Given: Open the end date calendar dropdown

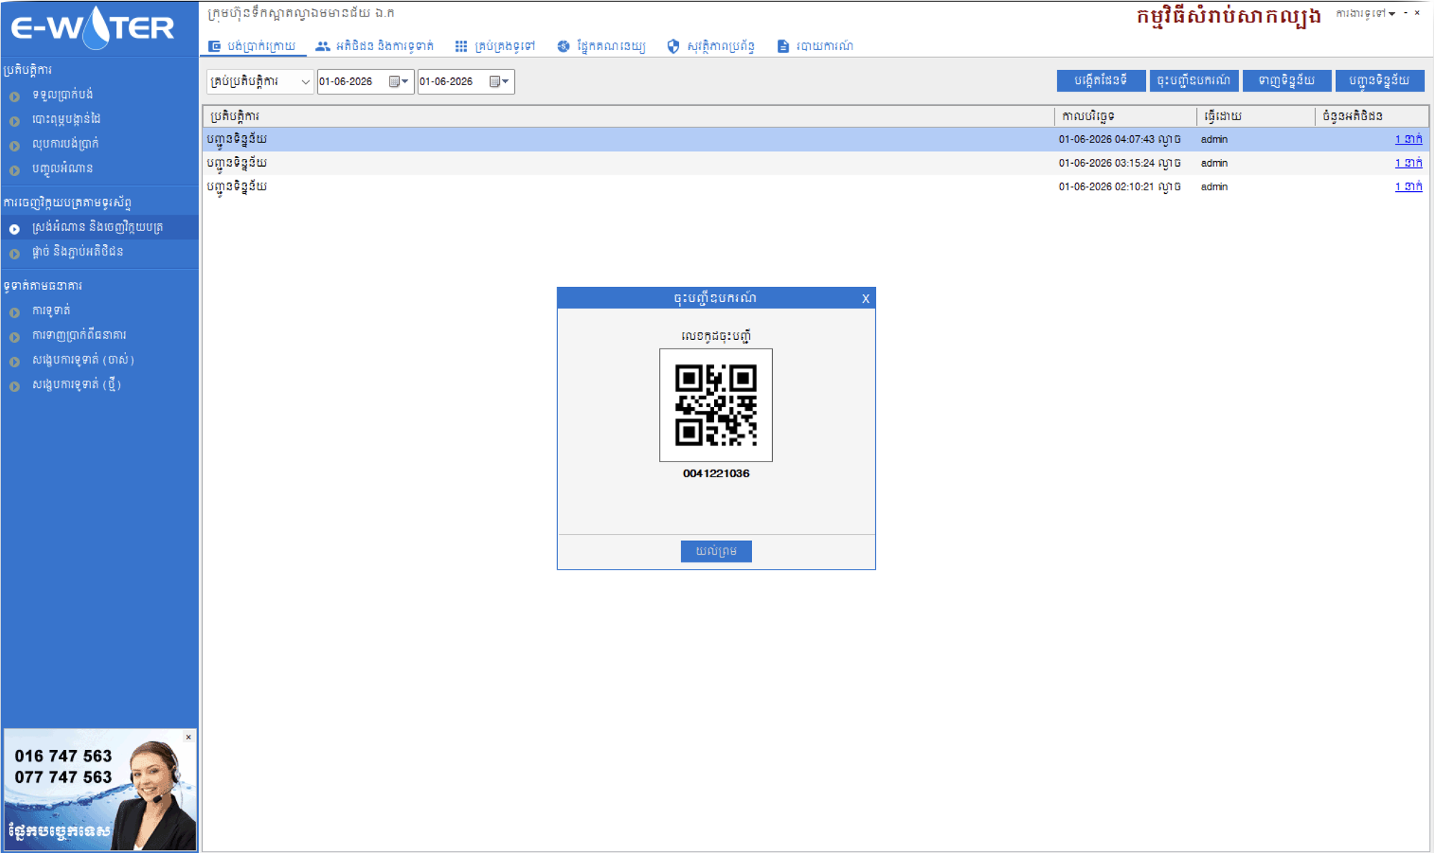Looking at the screenshot, I should 499,82.
